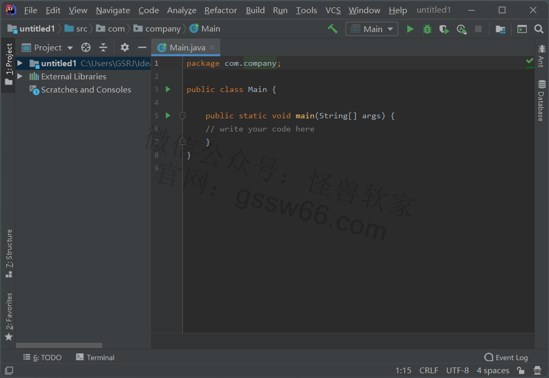Collapse all items in Project panel

103,48
